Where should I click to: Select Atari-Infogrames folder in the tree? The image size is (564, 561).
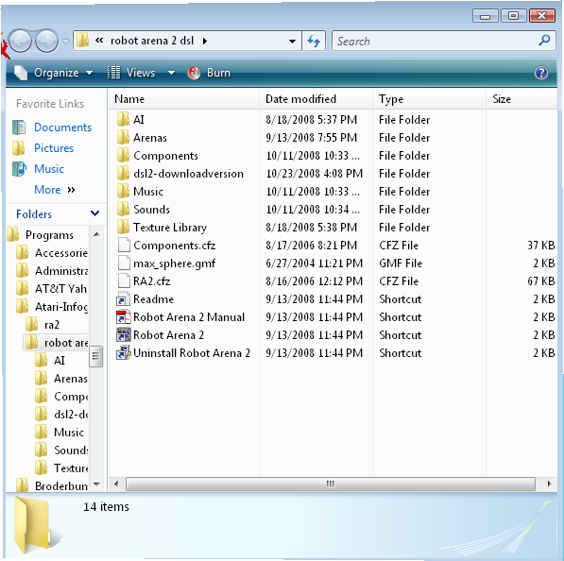pos(52,307)
